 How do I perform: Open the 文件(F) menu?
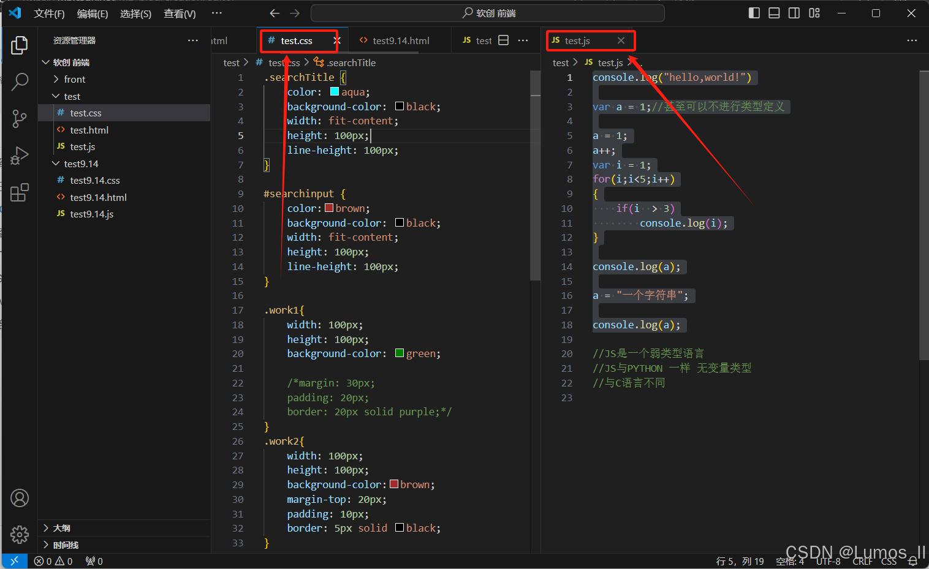tap(49, 13)
